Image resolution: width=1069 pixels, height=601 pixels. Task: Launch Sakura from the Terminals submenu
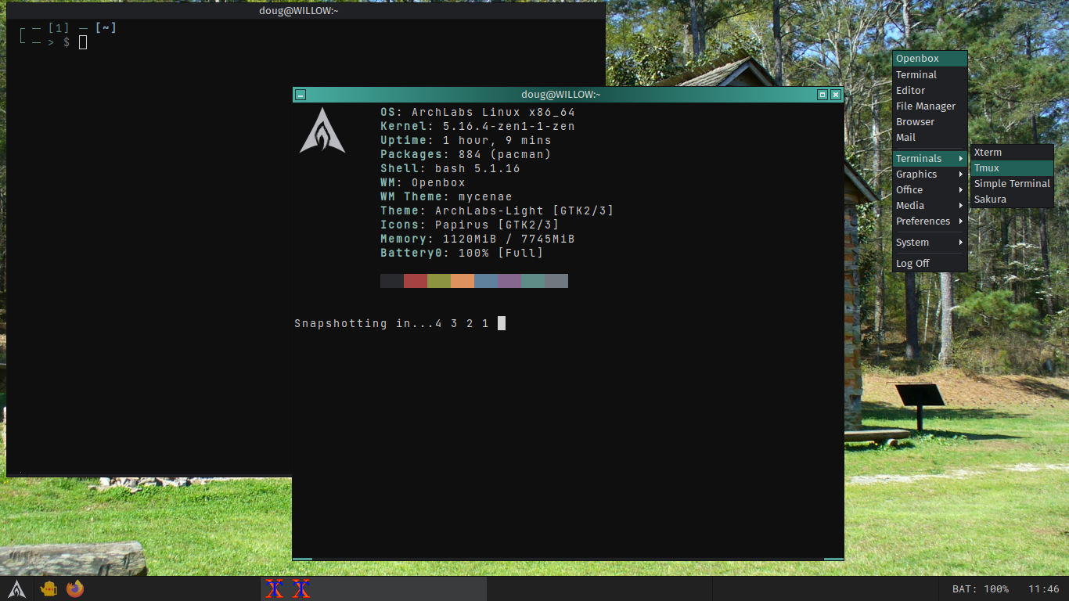point(1012,200)
